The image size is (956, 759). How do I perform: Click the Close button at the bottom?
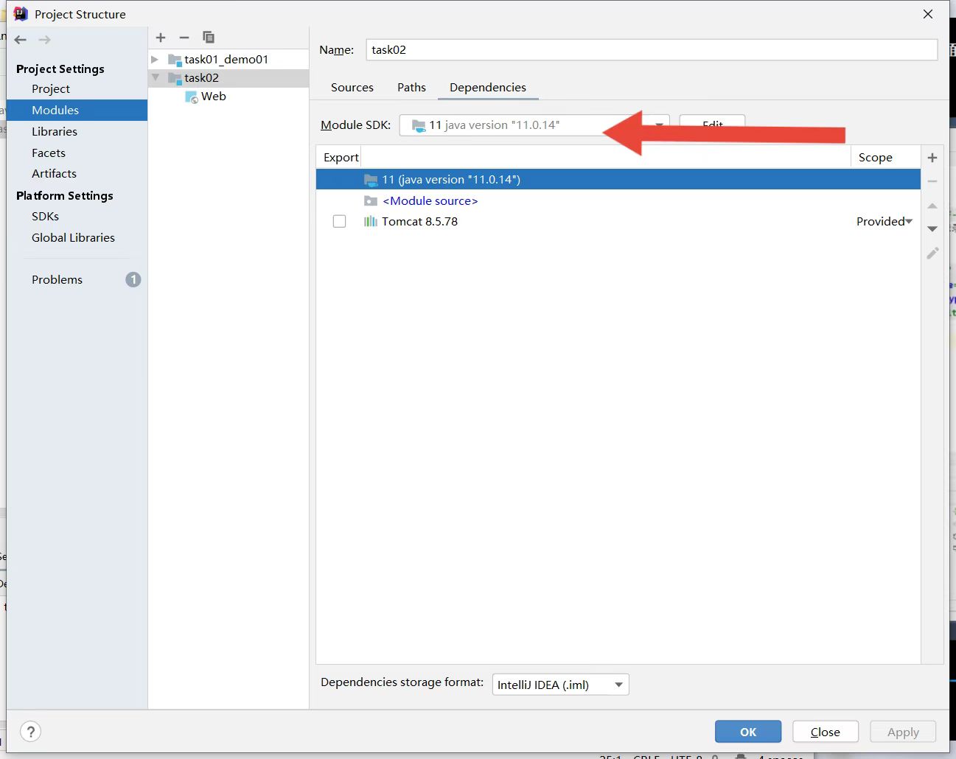tap(826, 732)
